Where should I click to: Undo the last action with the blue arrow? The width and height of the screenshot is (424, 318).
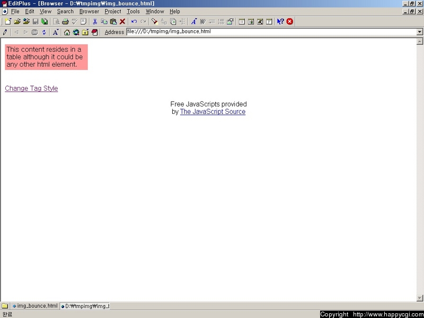[x=134, y=22]
